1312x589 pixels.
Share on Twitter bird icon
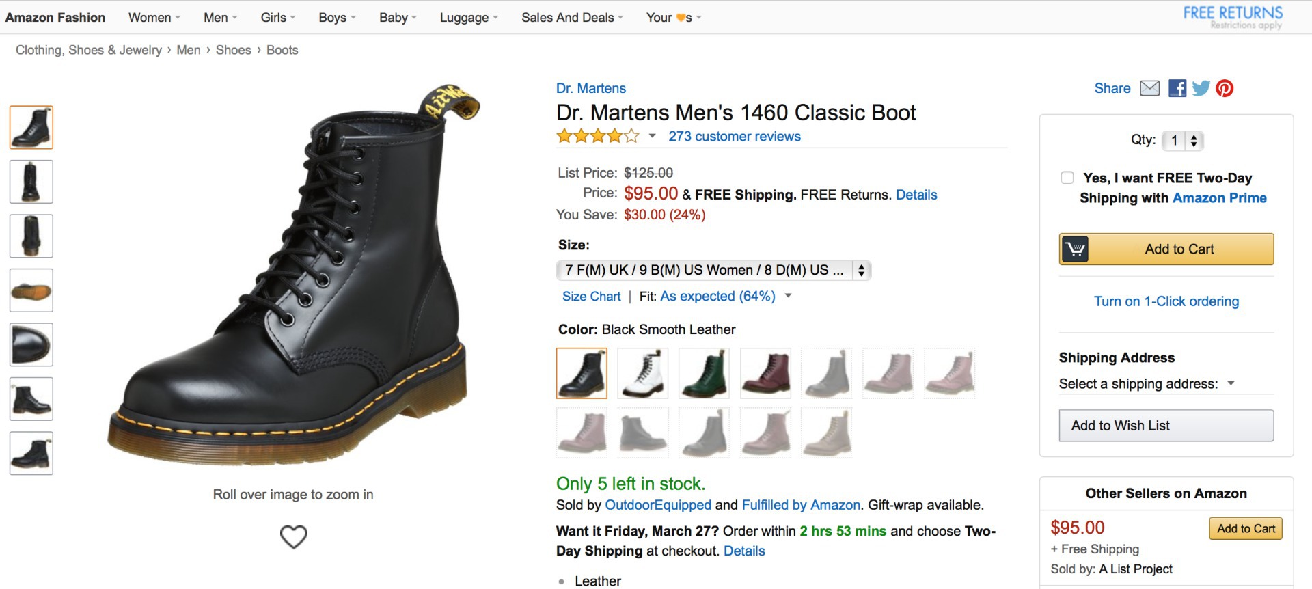click(1201, 88)
